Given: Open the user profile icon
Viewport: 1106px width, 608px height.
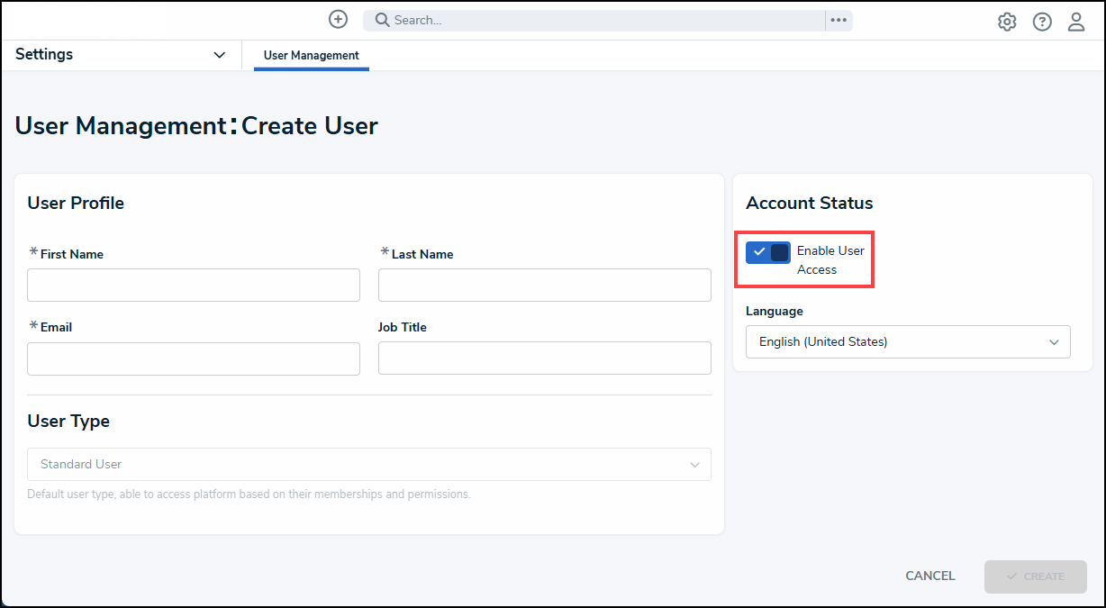Looking at the screenshot, I should [1076, 22].
